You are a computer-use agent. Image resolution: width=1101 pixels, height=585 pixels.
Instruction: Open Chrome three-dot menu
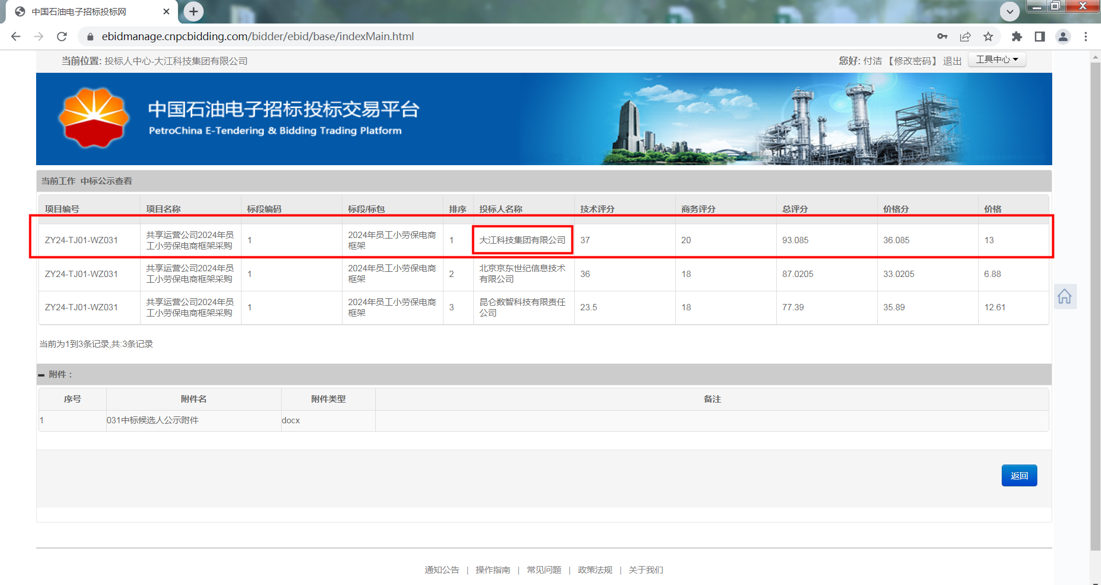coord(1086,37)
